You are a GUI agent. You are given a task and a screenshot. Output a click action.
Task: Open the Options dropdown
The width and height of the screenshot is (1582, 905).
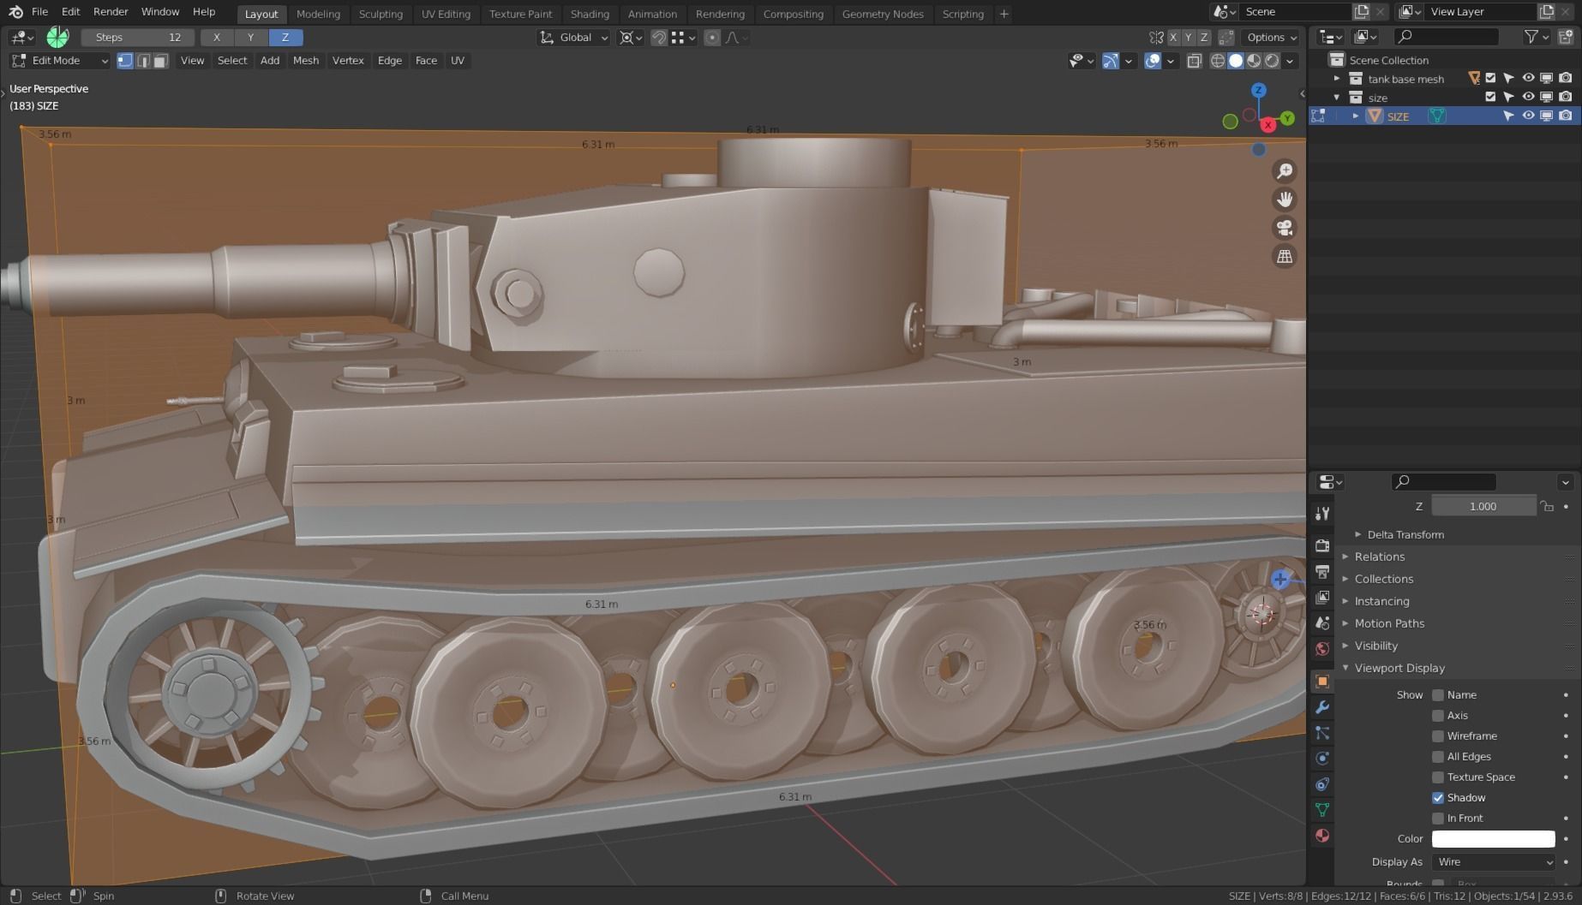pos(1272,38)
